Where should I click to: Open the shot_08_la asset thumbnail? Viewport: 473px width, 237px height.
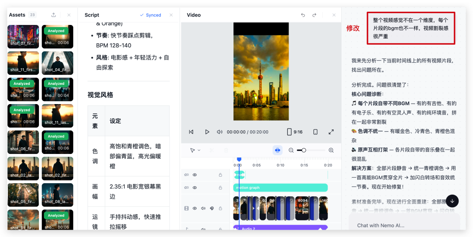57,195
